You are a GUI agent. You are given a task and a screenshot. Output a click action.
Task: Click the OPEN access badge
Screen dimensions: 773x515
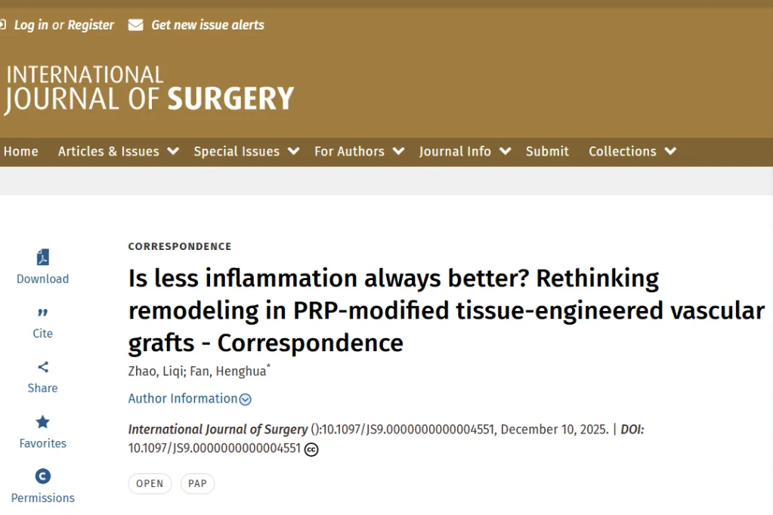(150, 483)
